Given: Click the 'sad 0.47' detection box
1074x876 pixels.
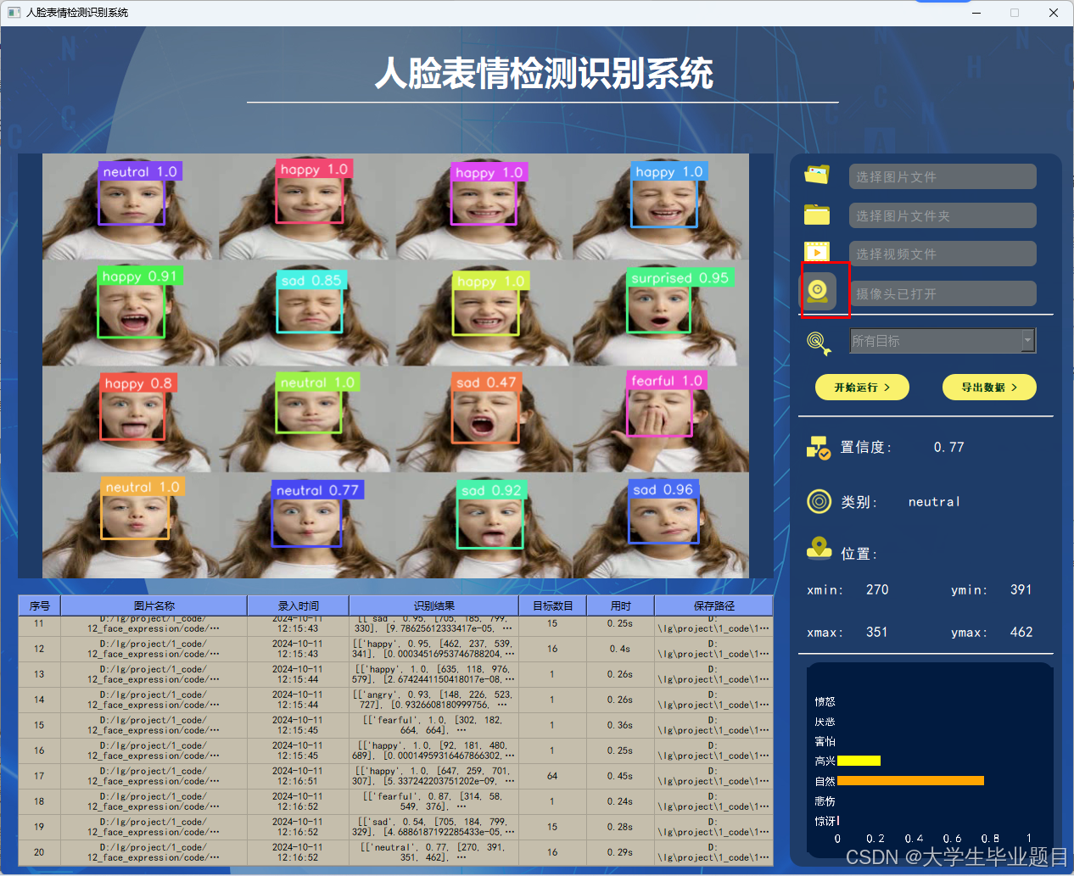Looking at the screenshot, I should point(484,417).
